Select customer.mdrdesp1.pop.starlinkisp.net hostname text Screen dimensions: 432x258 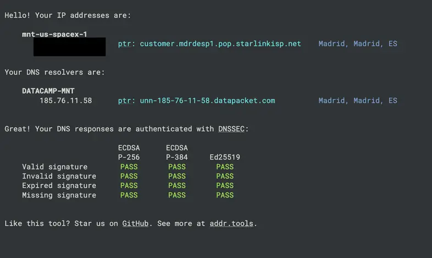[220, 44]
